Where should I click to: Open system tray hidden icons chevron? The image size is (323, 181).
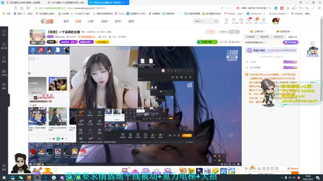coord(281,178)
